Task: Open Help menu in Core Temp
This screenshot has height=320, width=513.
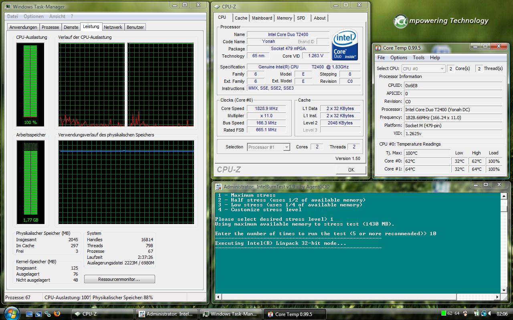Action: tap(435, 58)
